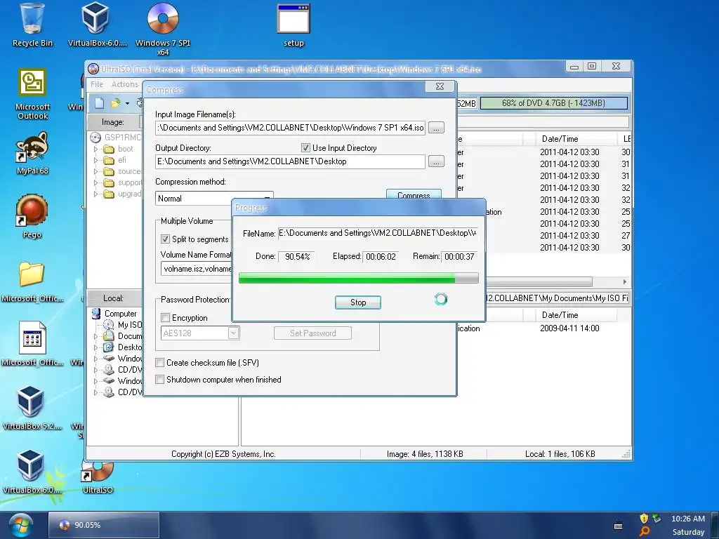Click the Remain 00:00:37 value
The image size is (719, 539).
pyautogui.click(x=459, y=257)
